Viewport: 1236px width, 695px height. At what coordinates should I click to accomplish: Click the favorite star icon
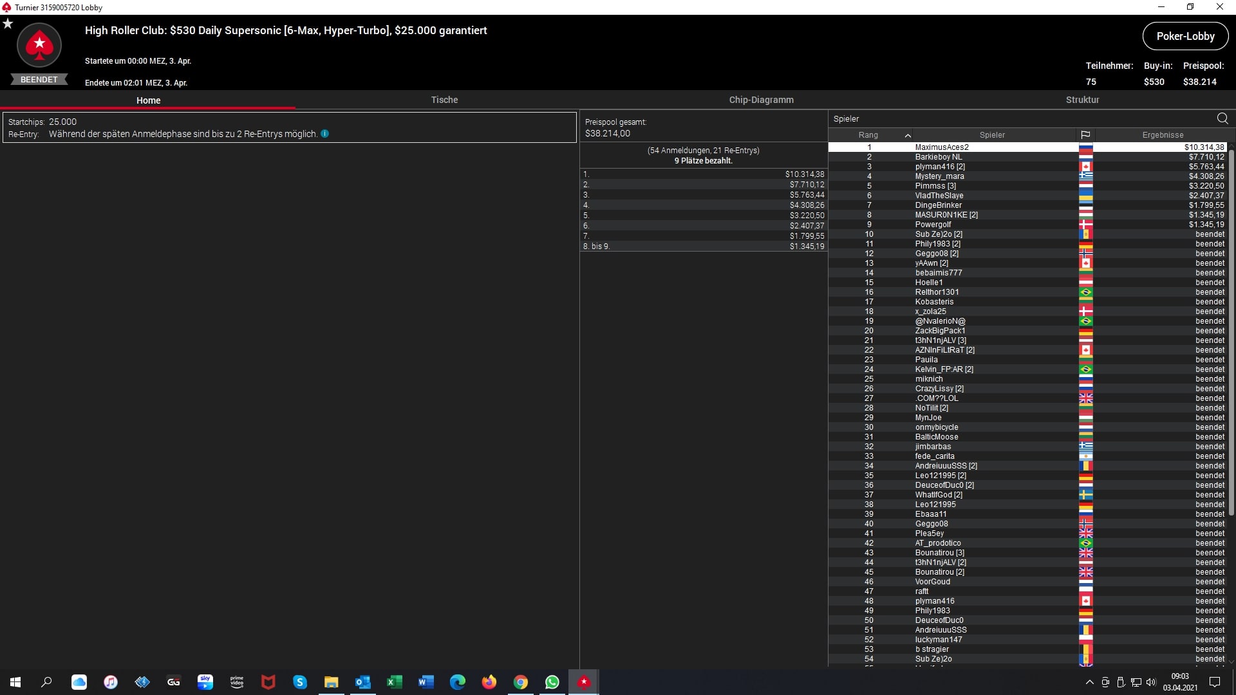8,24
